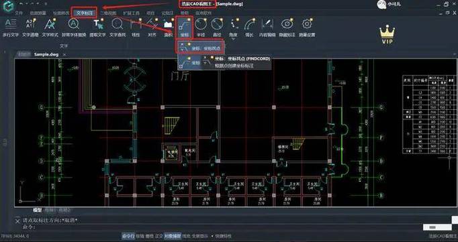Expand the dropdown arrow under 角度

234,39
